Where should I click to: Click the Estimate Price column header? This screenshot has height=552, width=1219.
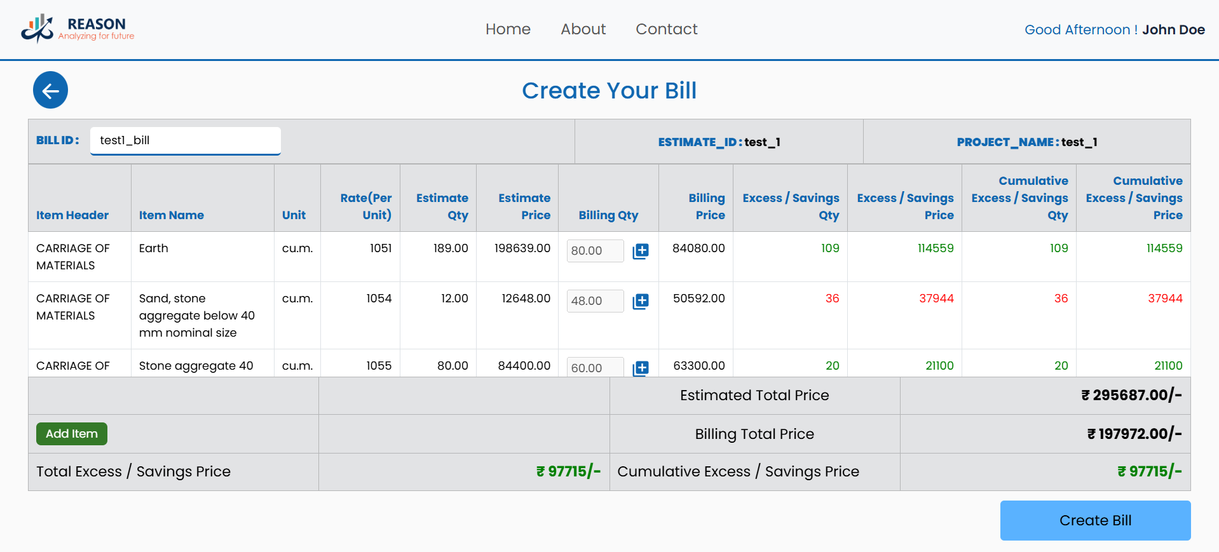click(524, 206)
